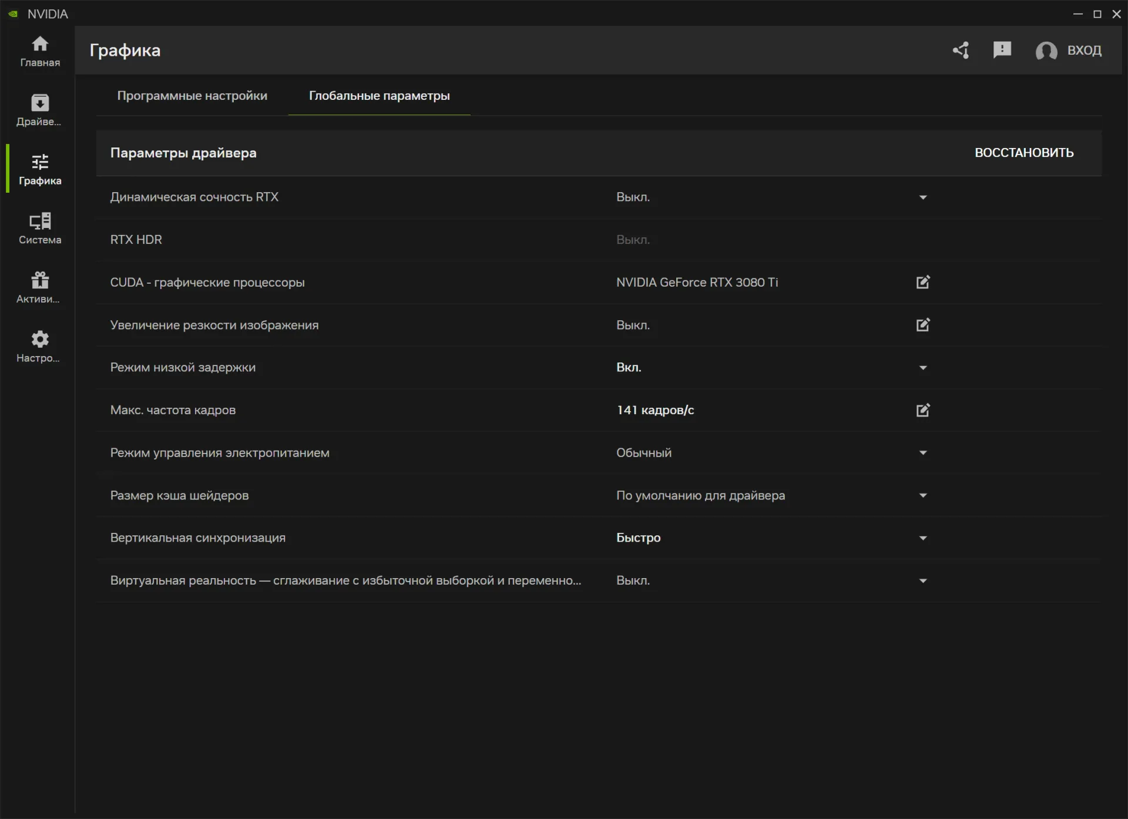Screen dimensions: 1128x819
Task: Expand Режим низкой задержки dropdown
Action: pos(923,368)
